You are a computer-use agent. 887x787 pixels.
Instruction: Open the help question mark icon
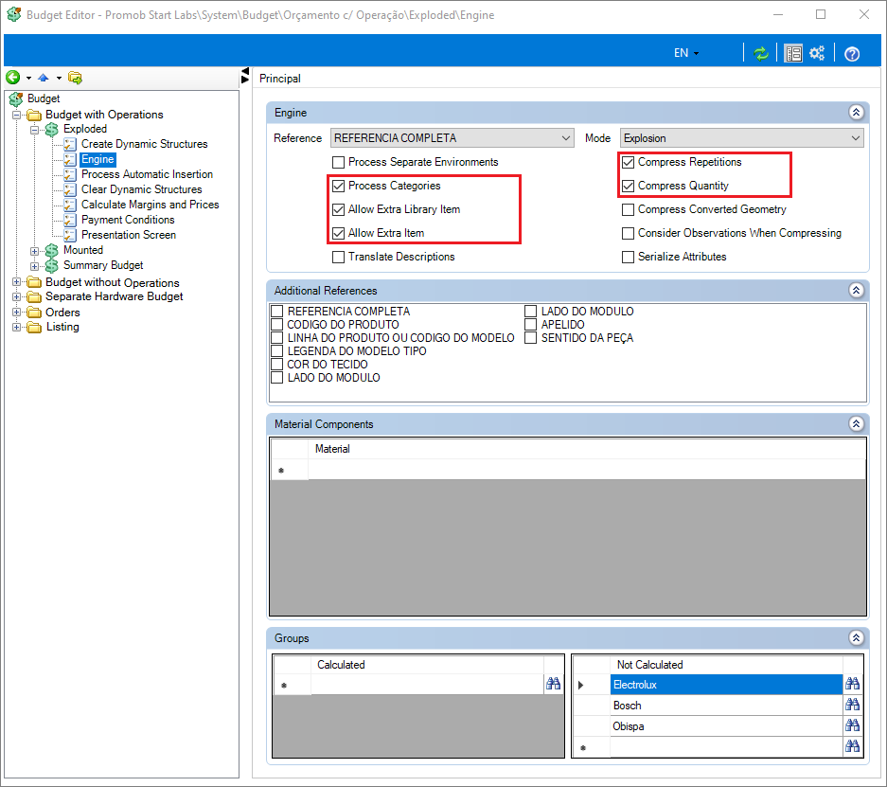pos(852,54)
